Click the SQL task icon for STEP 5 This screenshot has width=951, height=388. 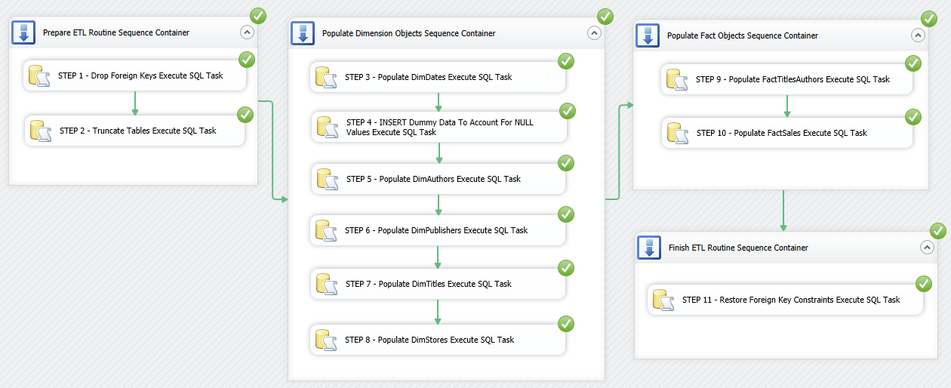(x=328, y=180)
